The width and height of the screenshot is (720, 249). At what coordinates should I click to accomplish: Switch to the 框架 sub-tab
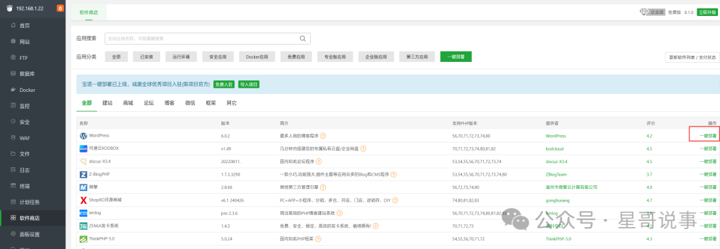click(211, 103)
